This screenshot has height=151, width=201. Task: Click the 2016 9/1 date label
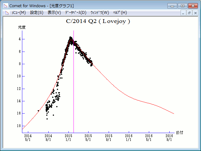[x=169, y=138]
